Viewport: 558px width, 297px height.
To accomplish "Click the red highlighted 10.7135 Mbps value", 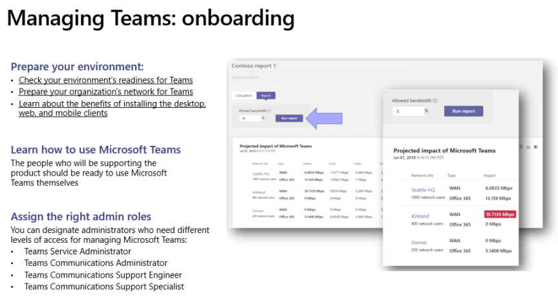I will 500,214.
